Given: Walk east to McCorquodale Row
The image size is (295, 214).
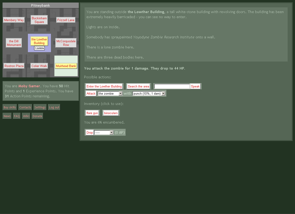Looking at the screenshot, I should [66, 43].
